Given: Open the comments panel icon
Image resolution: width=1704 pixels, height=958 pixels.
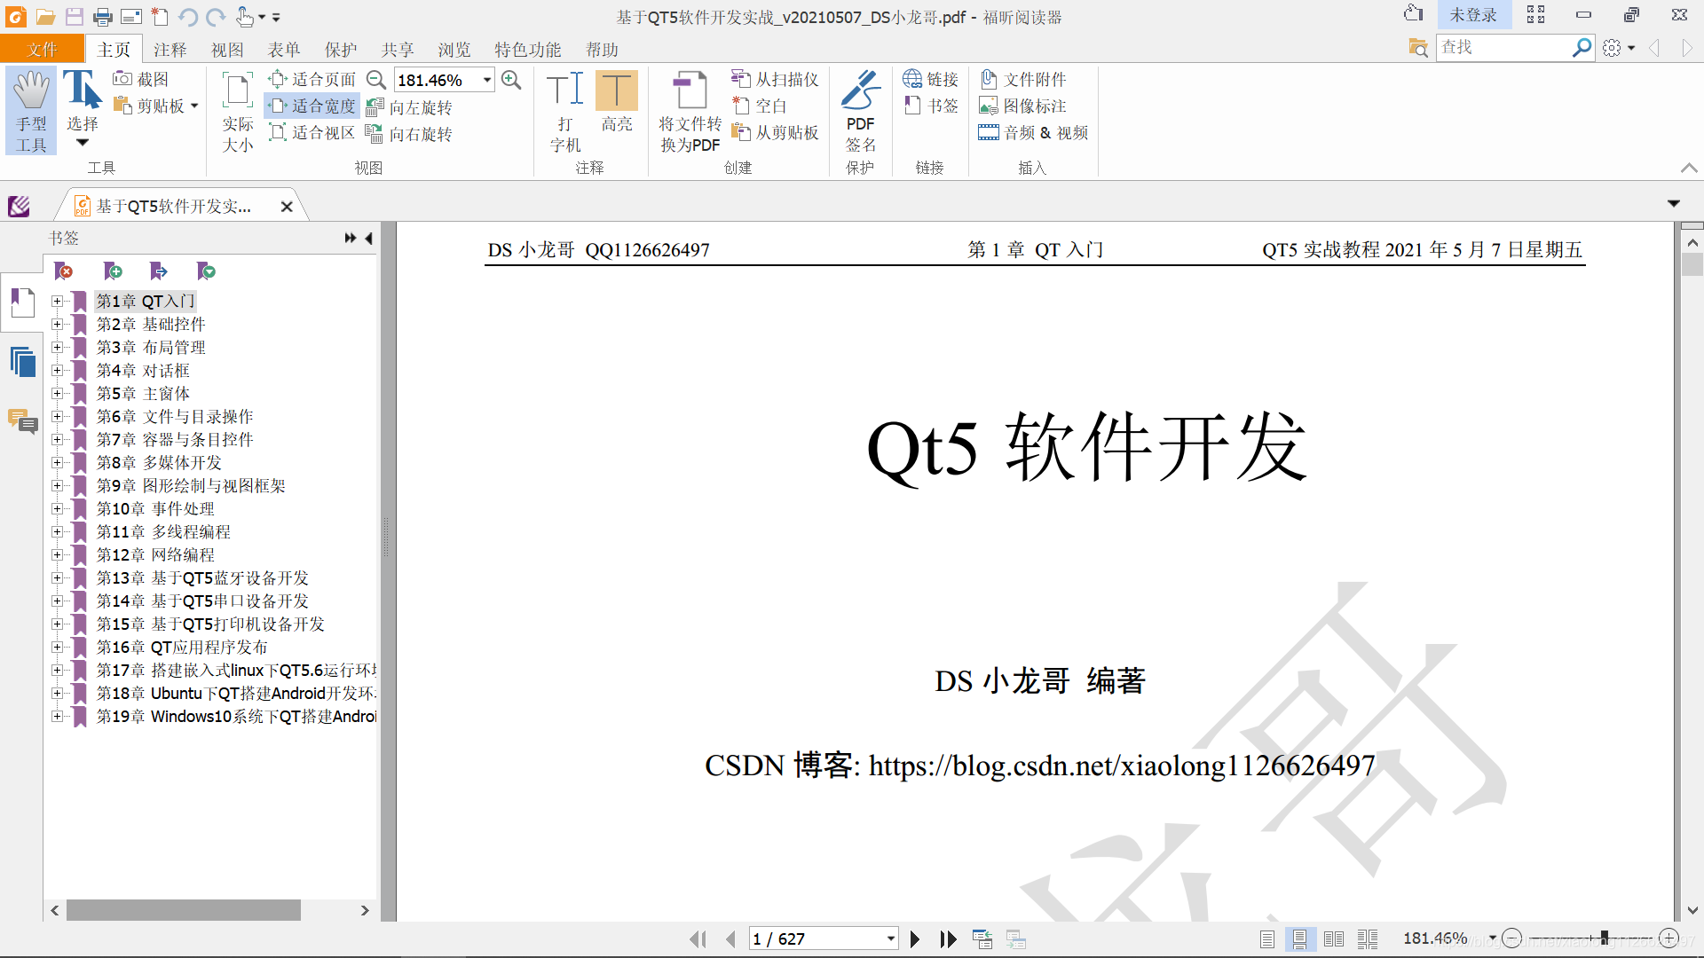Looking at the screenshot, I should coord(22,420).
